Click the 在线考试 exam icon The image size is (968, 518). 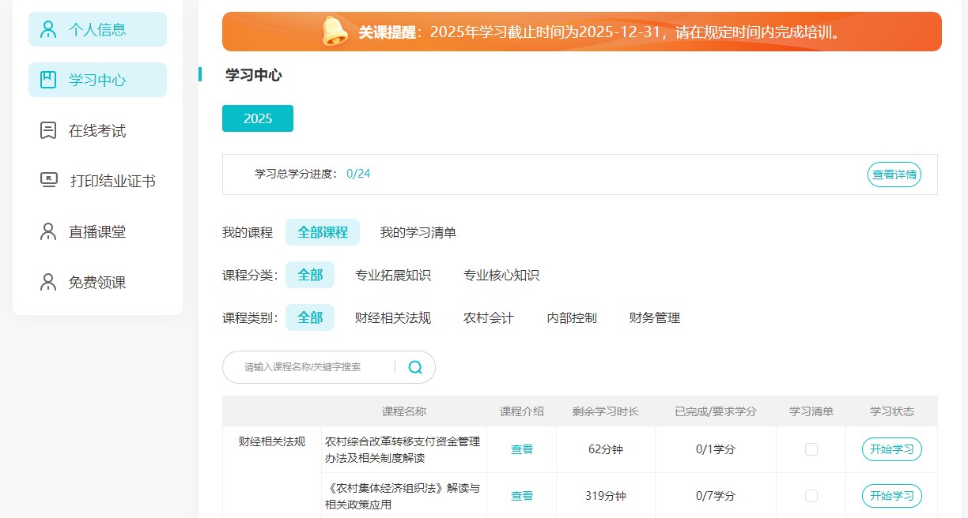[x=48, y=130]
